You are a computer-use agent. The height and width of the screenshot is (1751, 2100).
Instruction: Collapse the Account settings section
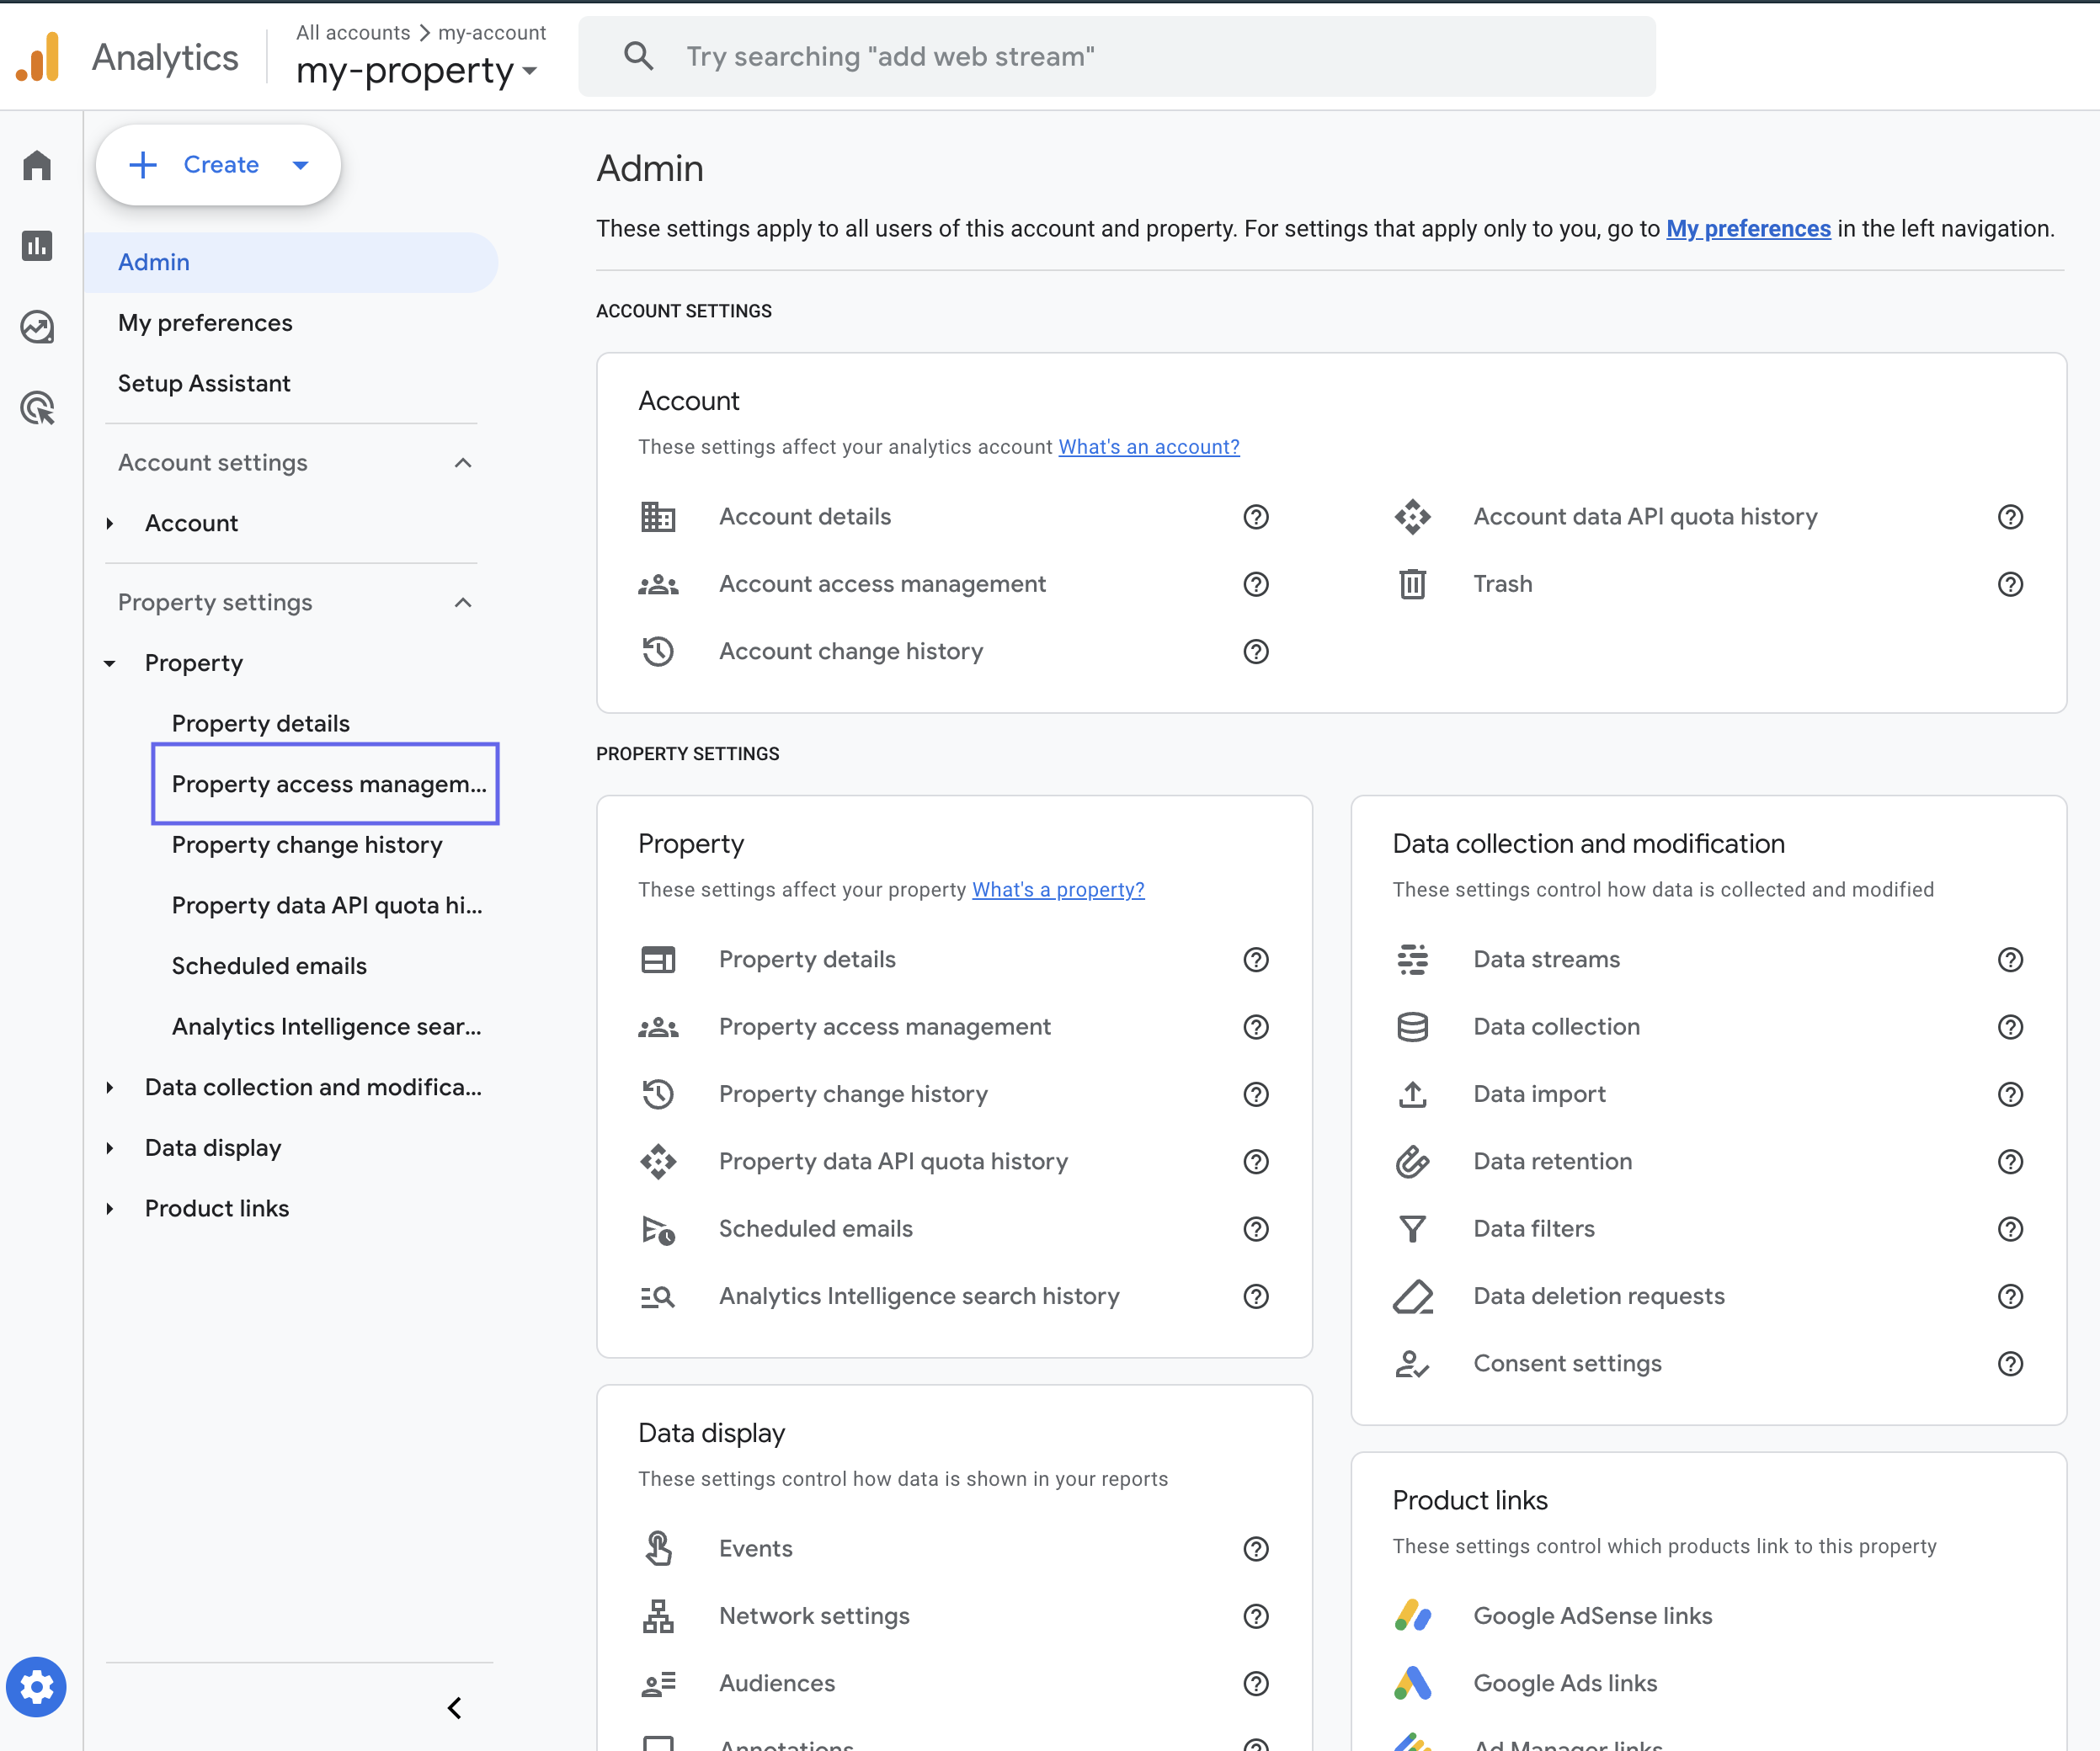462,462
